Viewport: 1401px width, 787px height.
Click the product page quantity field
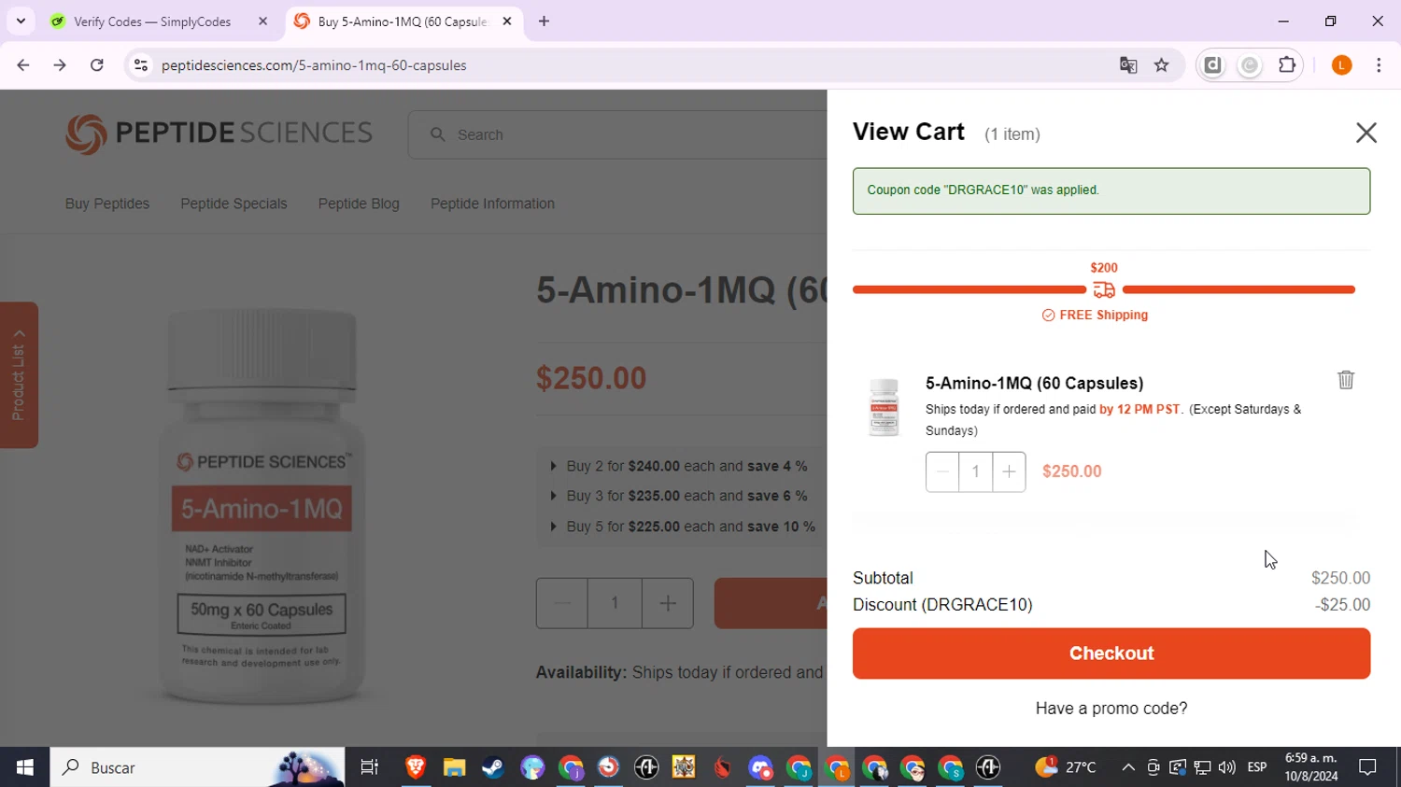point(615,603)
